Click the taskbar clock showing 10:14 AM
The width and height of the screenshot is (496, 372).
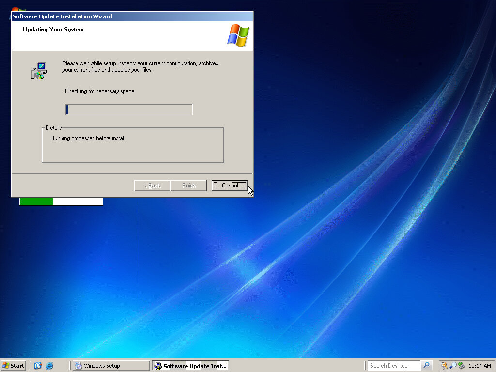[x=480, y=366]
